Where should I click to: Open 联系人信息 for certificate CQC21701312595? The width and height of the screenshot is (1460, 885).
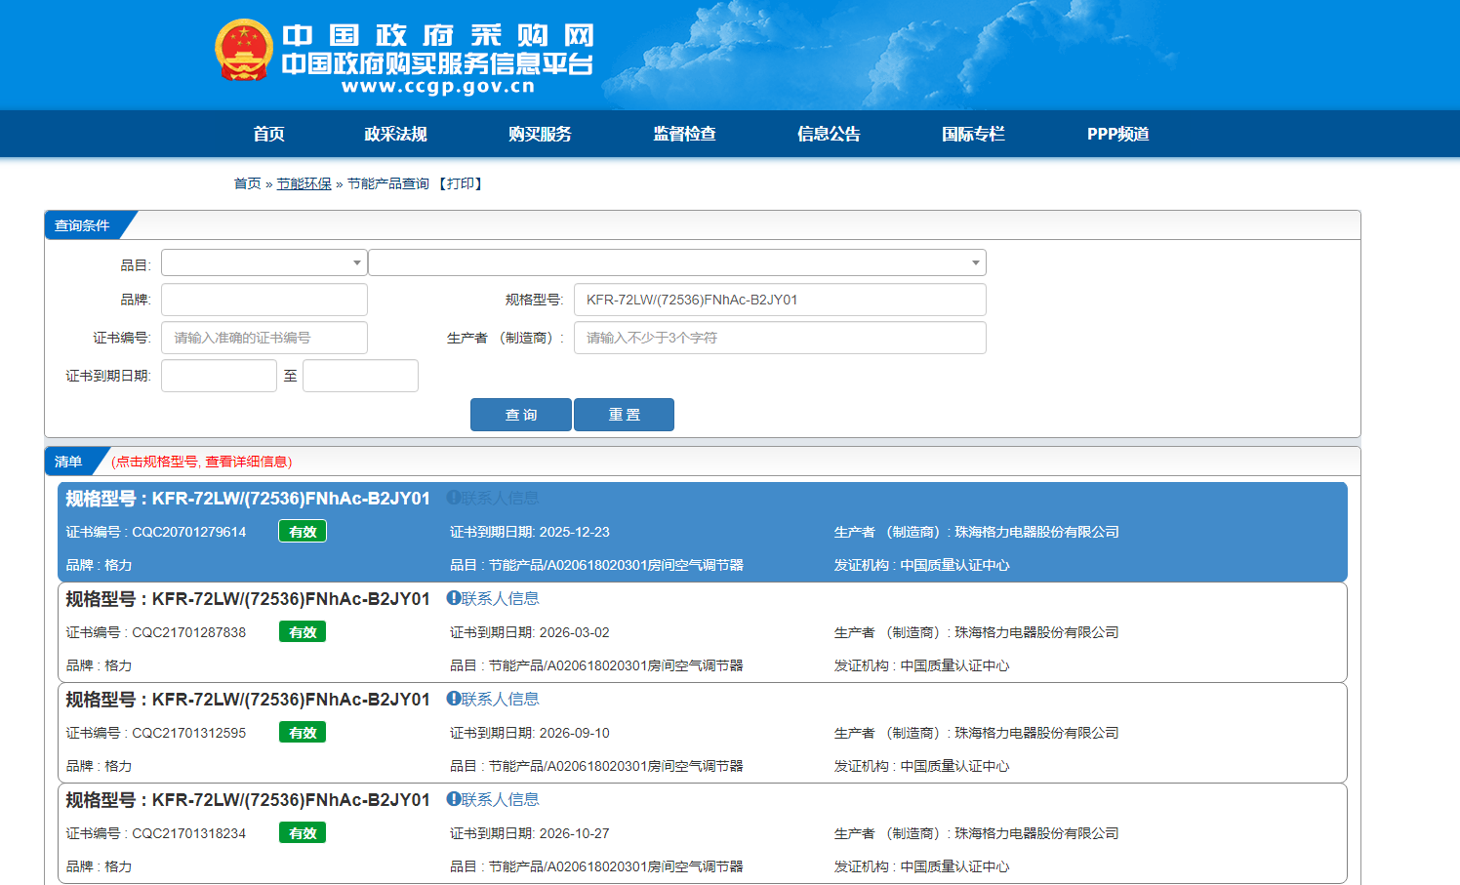tap(493, 699)
